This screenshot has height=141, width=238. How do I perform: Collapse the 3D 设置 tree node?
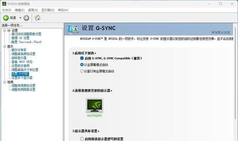pyautogui.click(x=5, y=30)
